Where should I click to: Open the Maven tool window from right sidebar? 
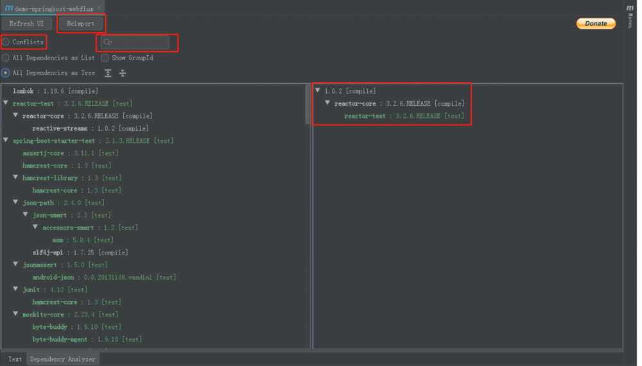click(x=630, y=15)
